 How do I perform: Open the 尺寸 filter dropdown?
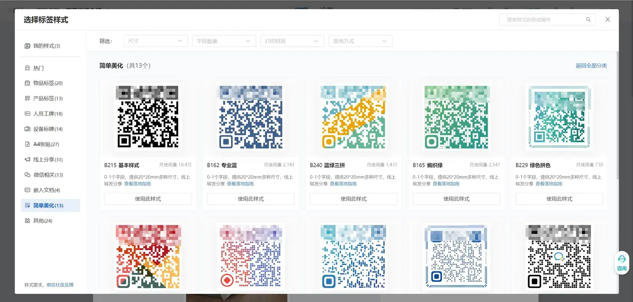click(156, 41)
